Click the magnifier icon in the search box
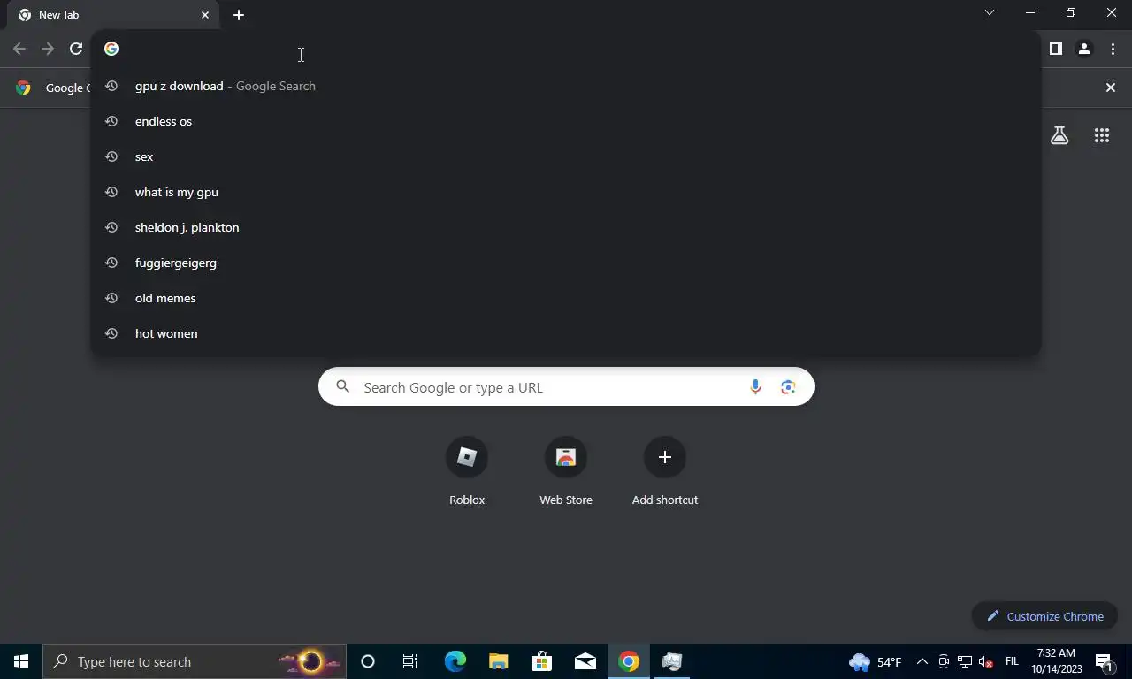 click(x=343, y=386)
